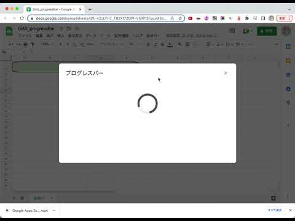Toggle italic formatting
This screenshot has height=221, width=295.
[x=155, y=44]
